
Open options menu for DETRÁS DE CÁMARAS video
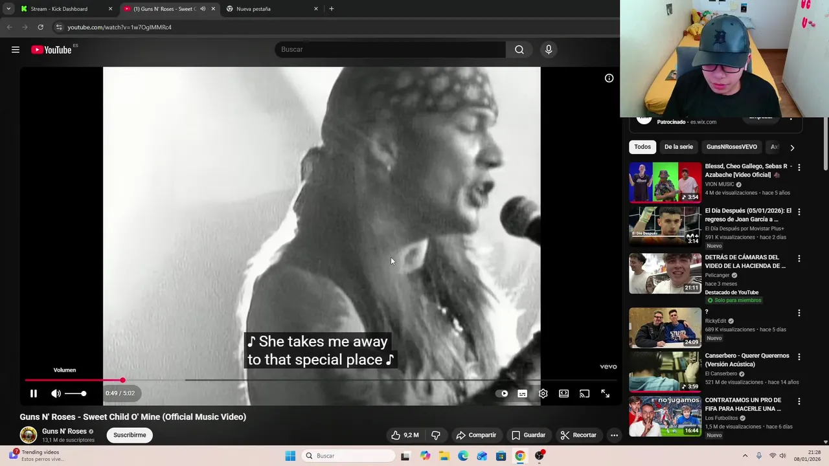(x=799, y=259)
